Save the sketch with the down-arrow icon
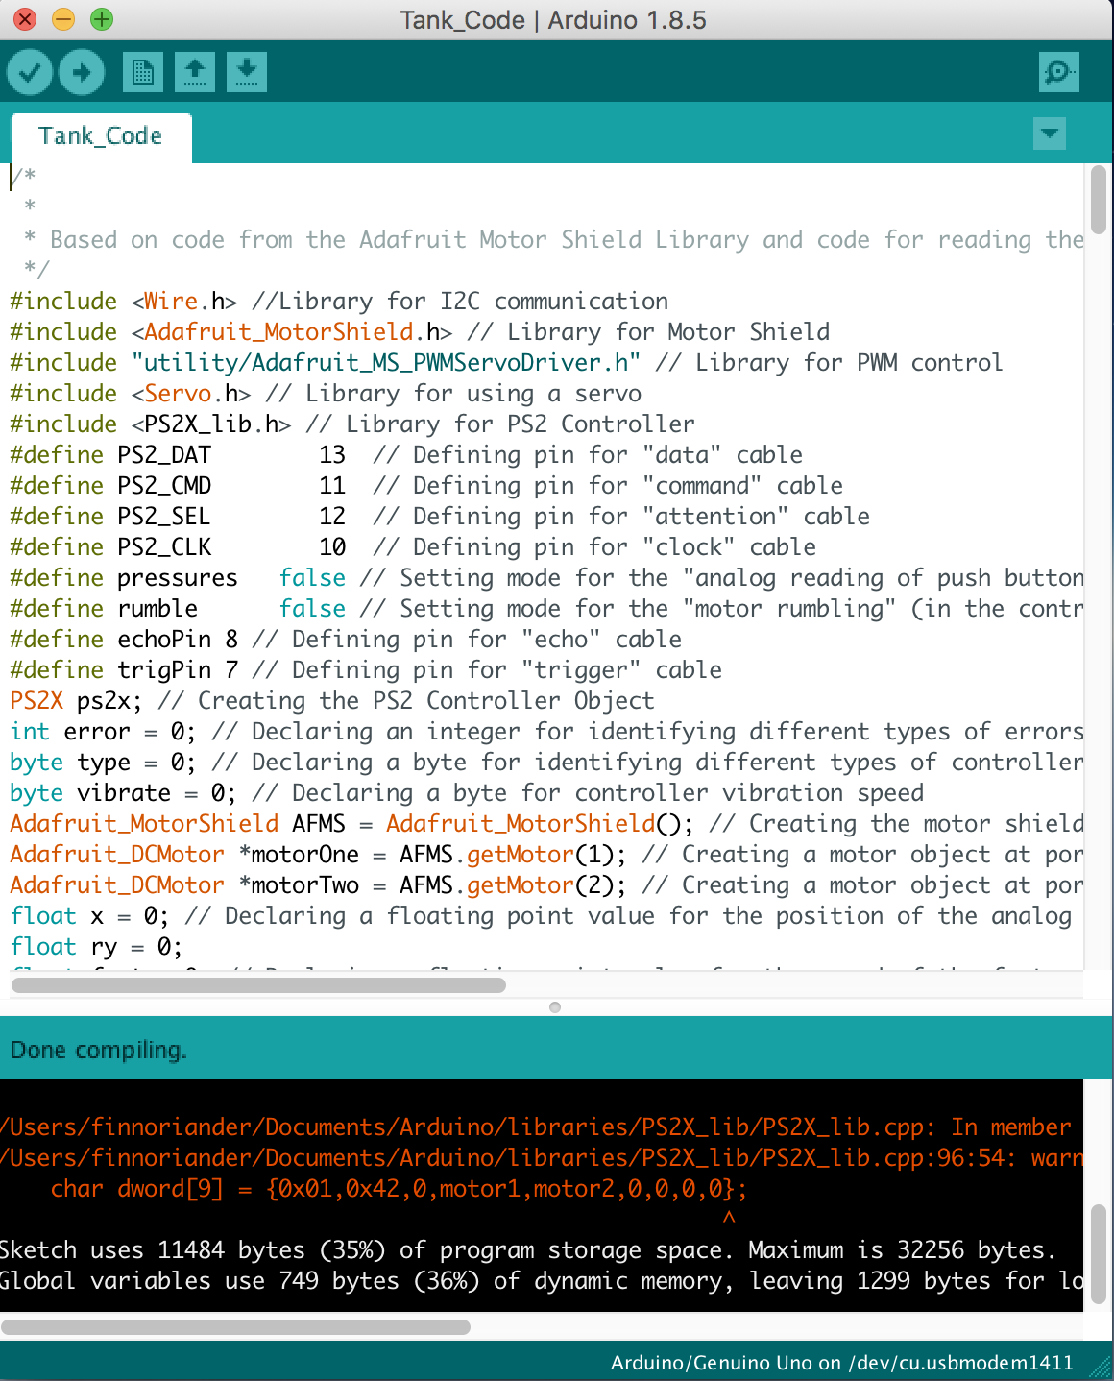The height and width of the screenshot is (1381, 1114). (x=247, y=72)
